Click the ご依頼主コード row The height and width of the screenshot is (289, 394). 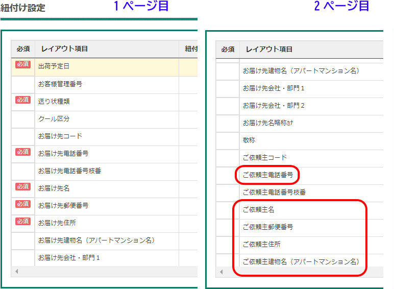[265, 158]
